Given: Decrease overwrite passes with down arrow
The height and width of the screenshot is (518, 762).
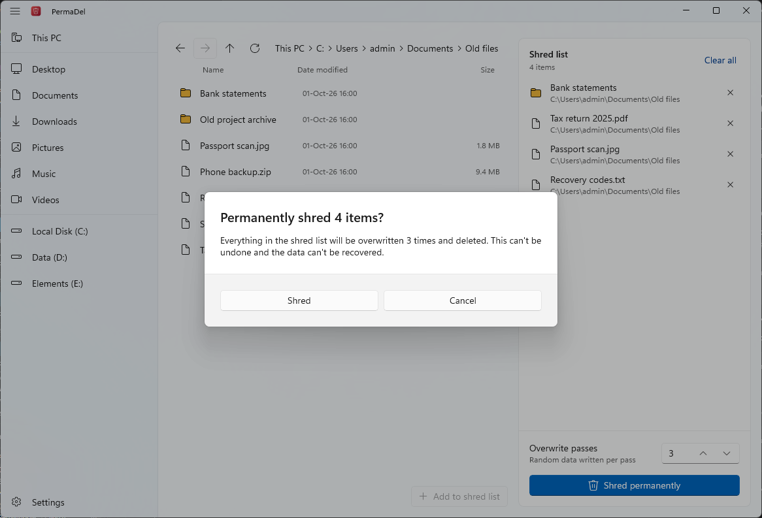Looking at the screenshot, I should click(727, 453).
